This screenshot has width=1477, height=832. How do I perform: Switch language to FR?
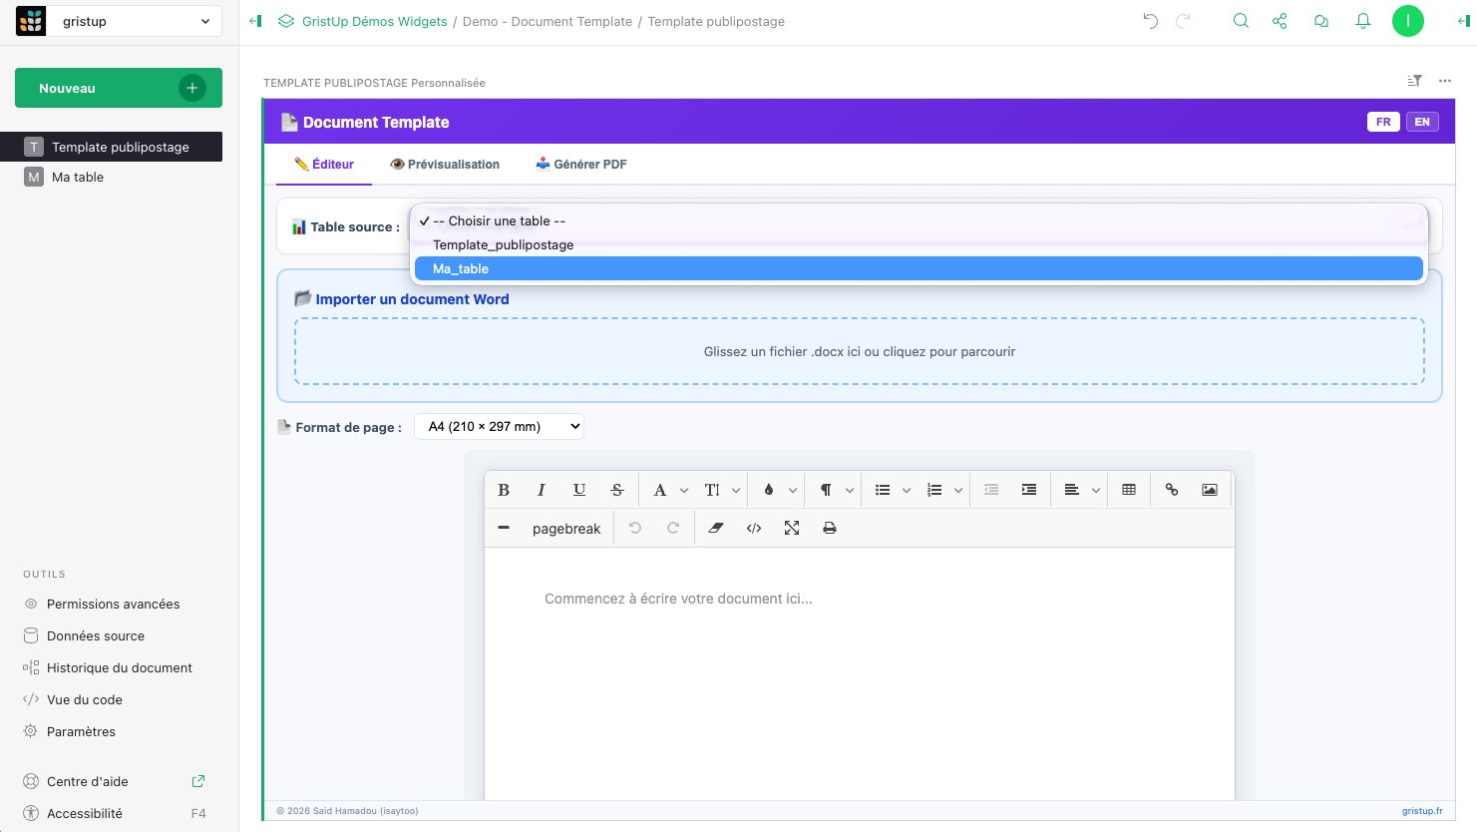pos(1383,122)
